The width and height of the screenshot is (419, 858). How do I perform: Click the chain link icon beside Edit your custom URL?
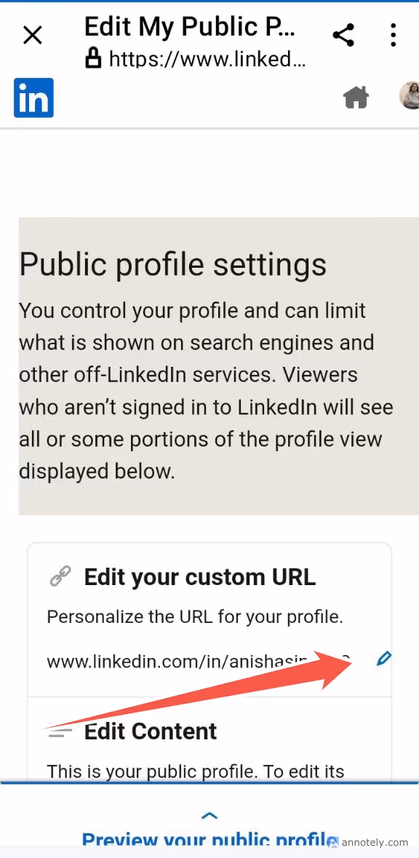[60, 575]
